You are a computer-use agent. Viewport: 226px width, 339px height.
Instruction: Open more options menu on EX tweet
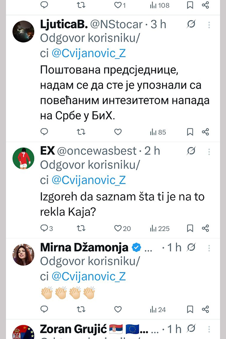coord(209,151)
